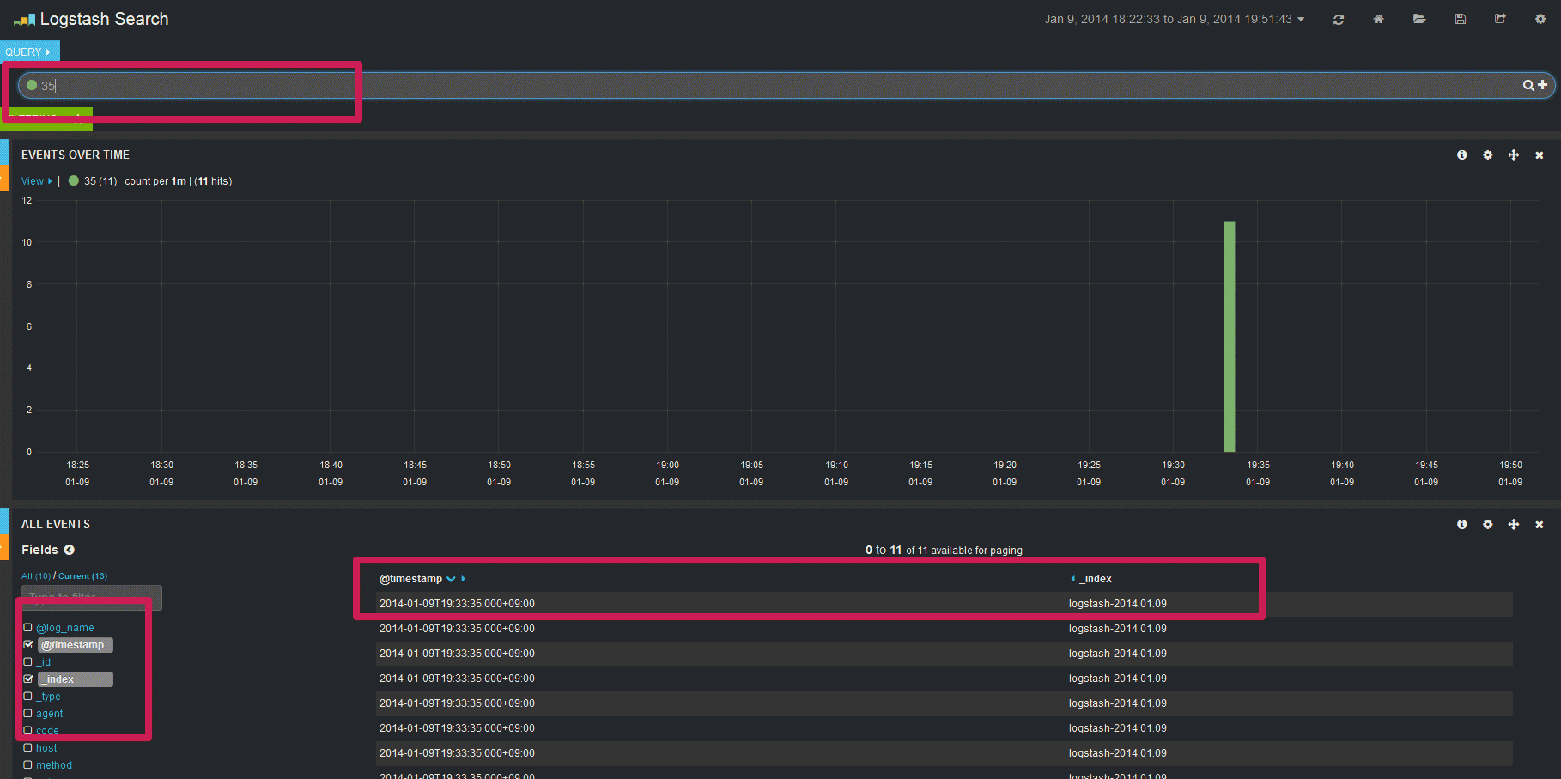This screenshot has height=779, width=1561.
Task: Click the Logstash Search logo icon
Action: pyautogui.click(x=25, y=20)
